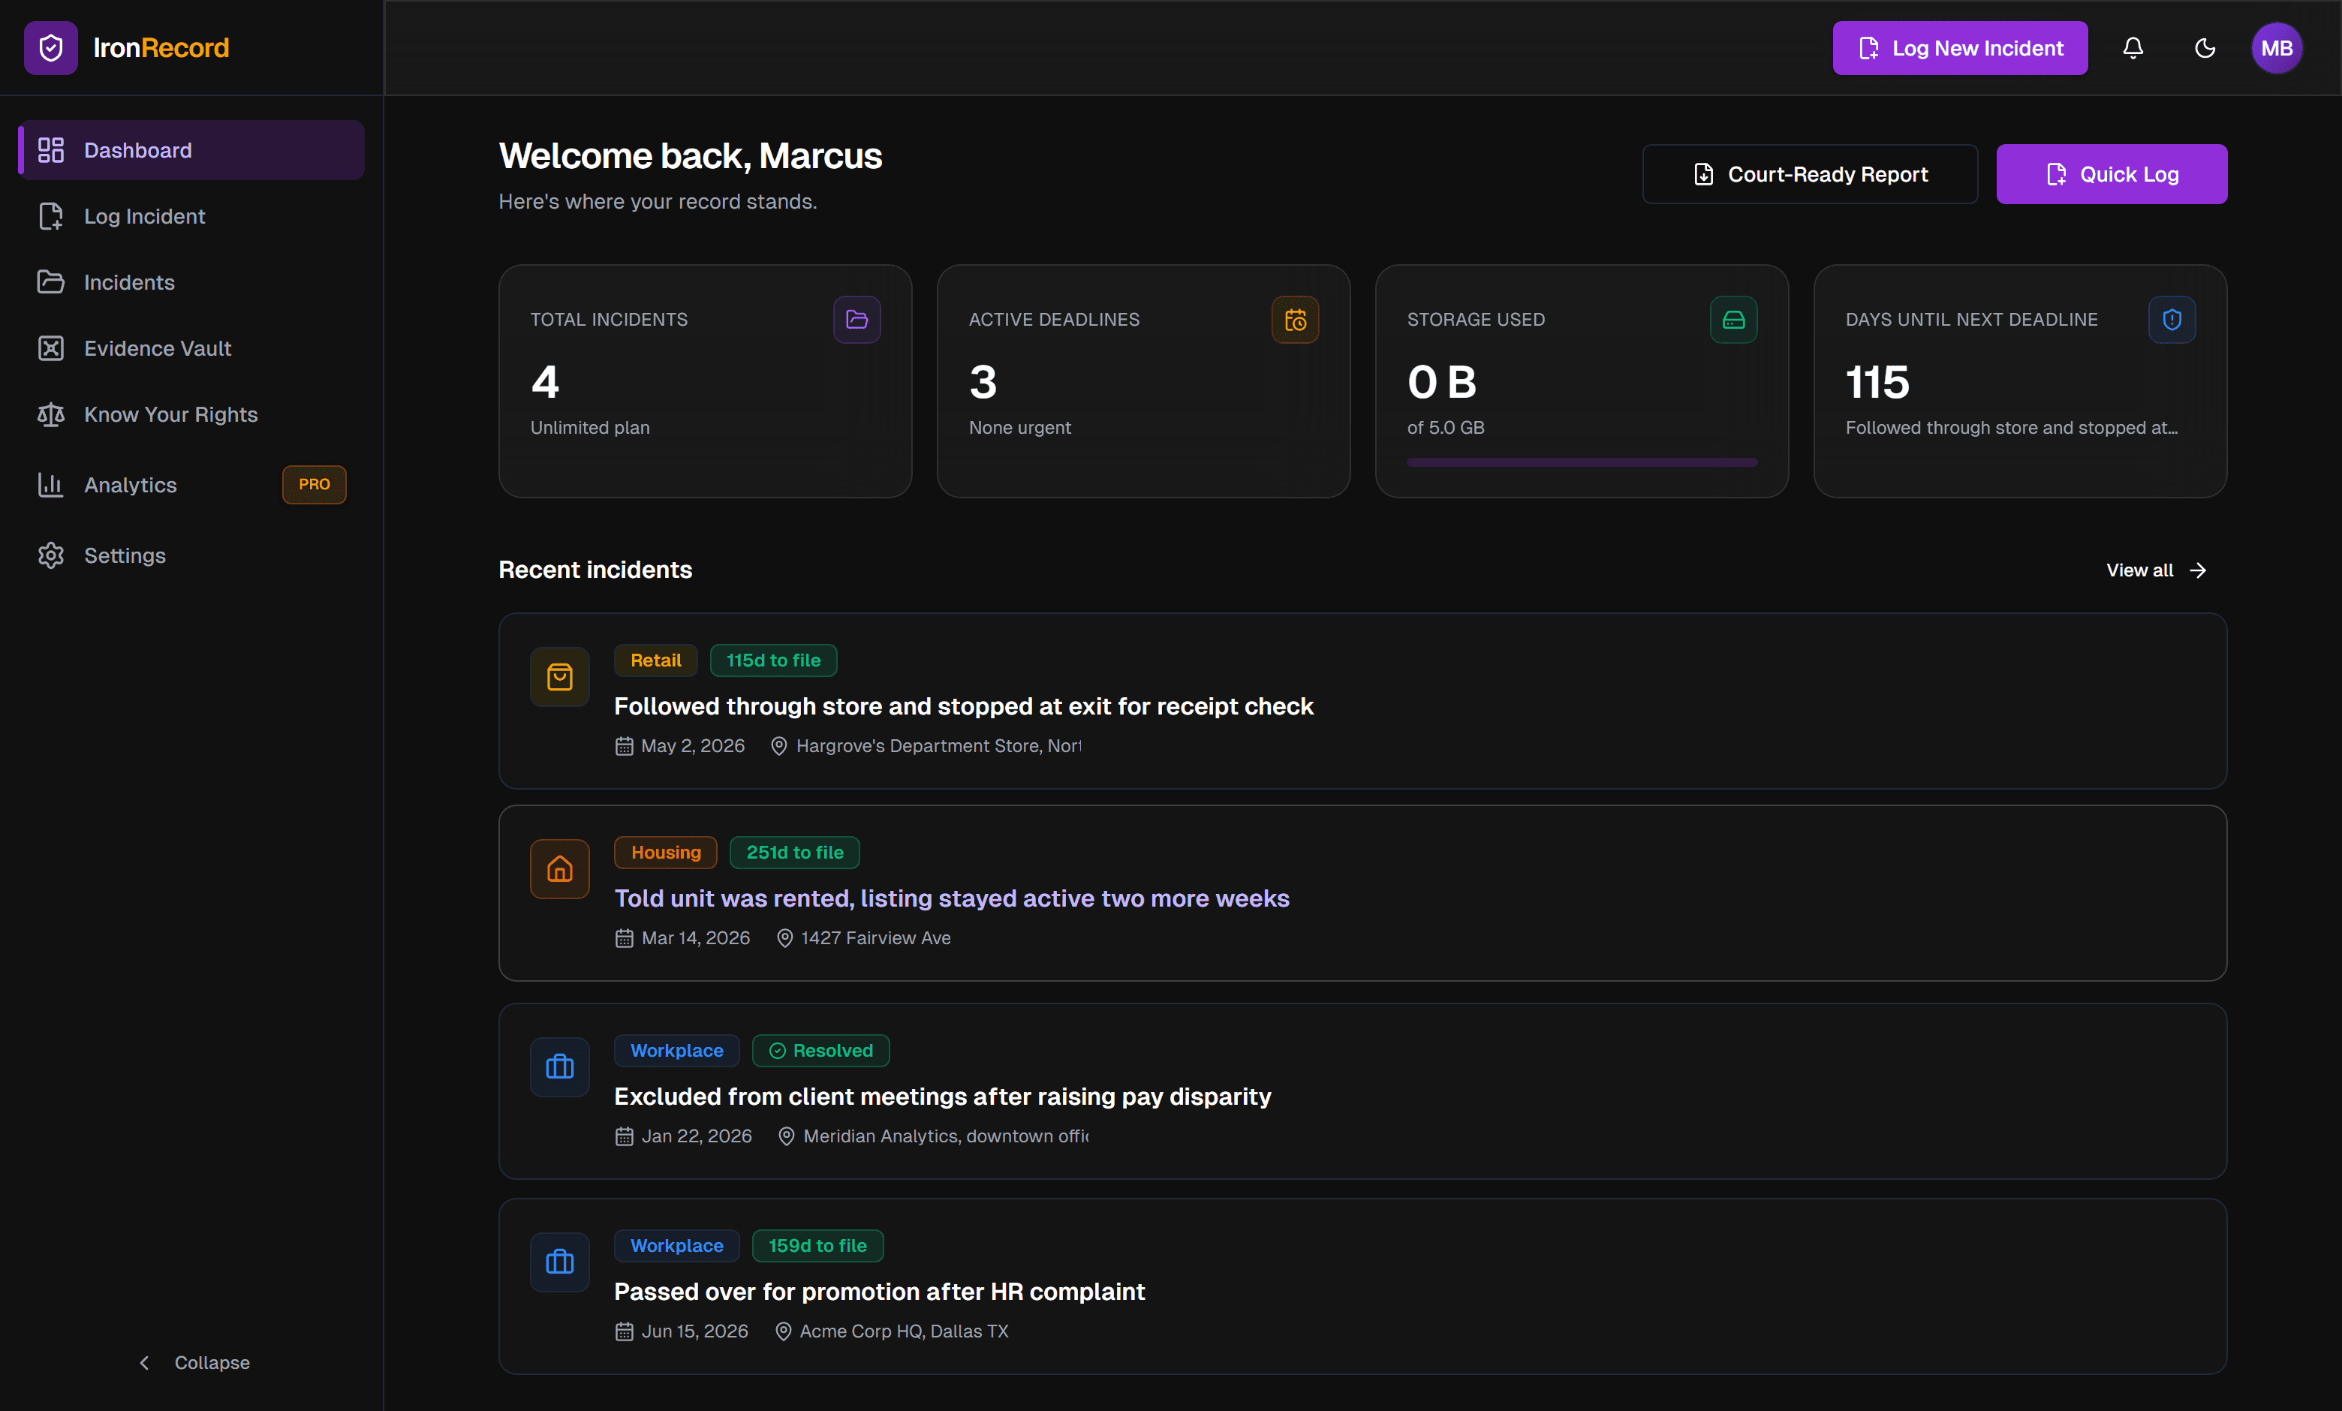Screen dimensions: 2342x1411
Task: Click the Evidence Vault icon
Action: pyautogui.click(x=50, y=347)
